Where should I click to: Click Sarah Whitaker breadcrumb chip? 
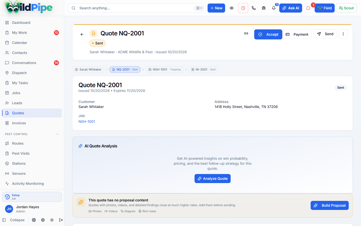[88, 70]
